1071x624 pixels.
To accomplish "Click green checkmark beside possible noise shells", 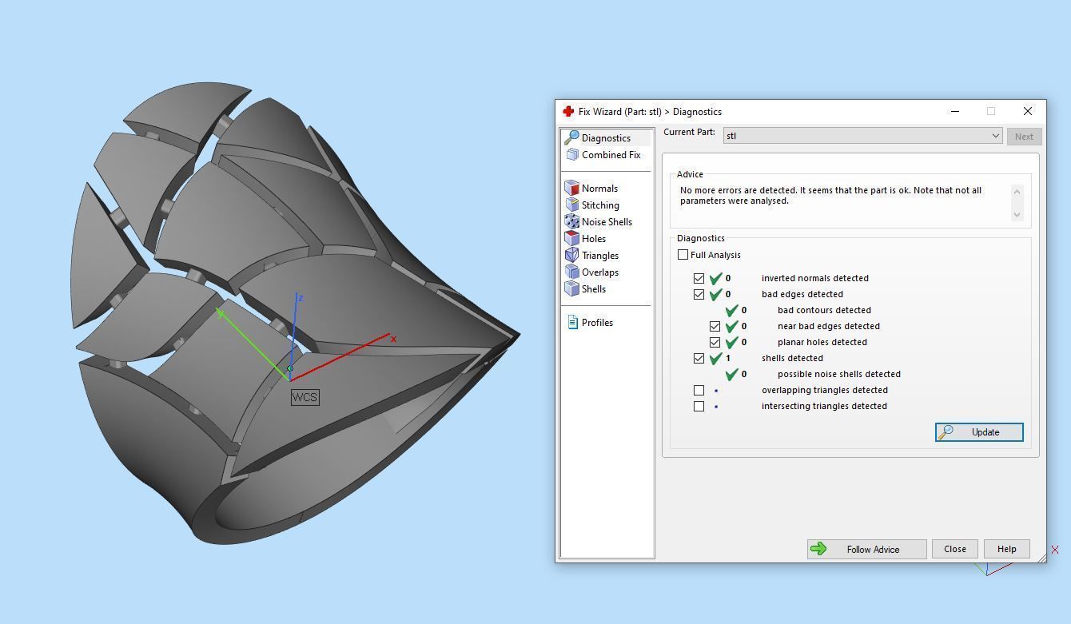I will (x=731, y=374).
